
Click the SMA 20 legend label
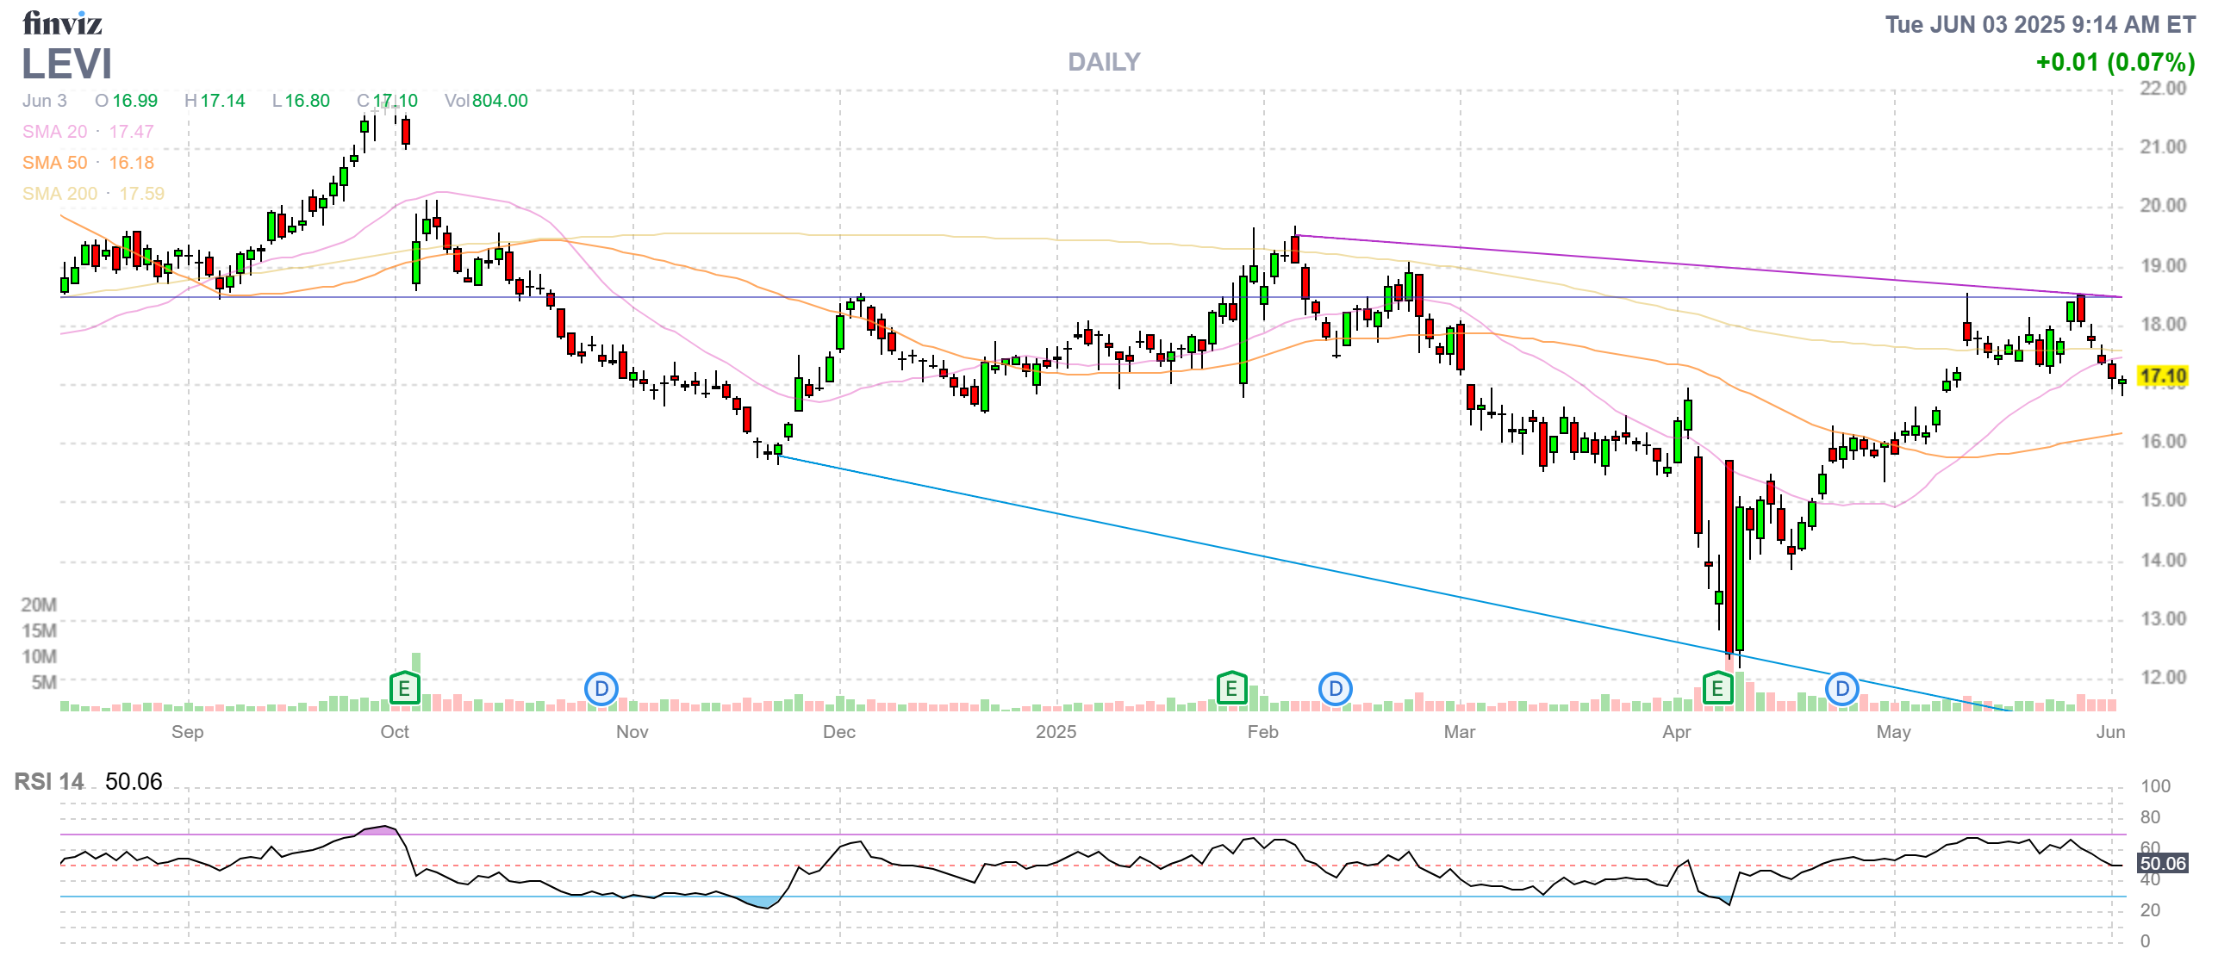(54, 132)
